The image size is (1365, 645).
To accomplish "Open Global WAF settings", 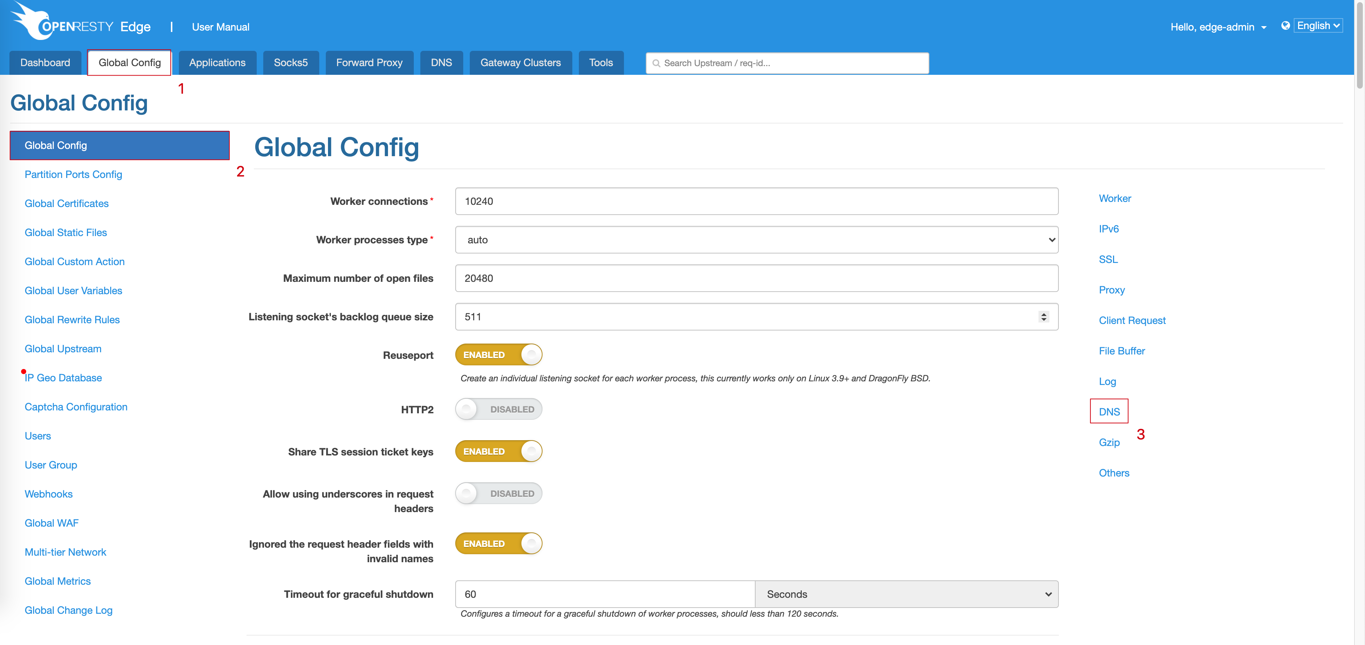I will pos(51,523).
